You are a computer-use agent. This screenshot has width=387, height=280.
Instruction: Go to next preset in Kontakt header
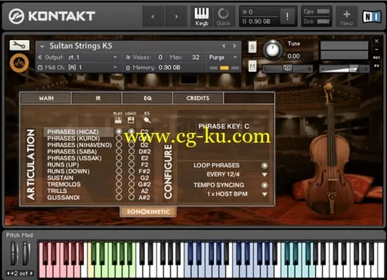pyautogui.click(x=176, y=17)
